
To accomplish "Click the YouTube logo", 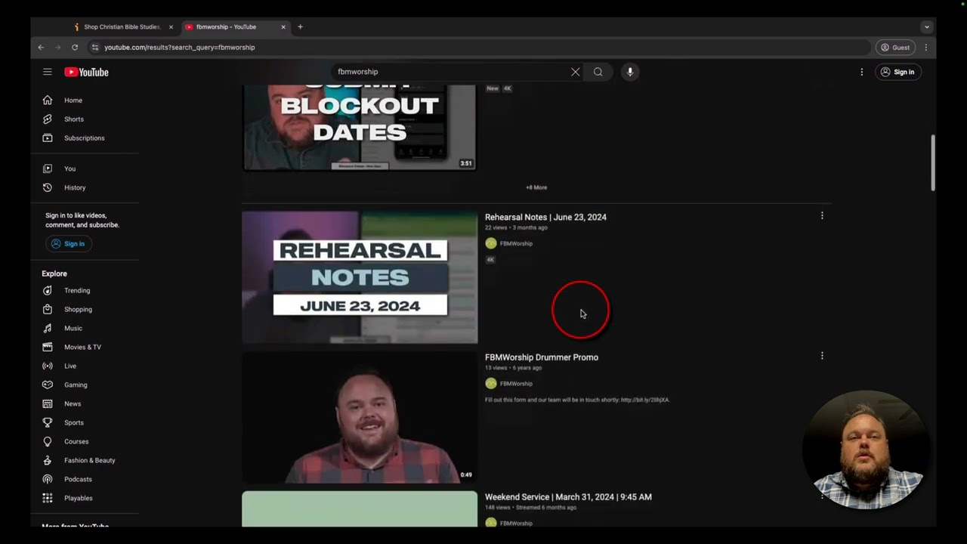I will tap(86, 72).
